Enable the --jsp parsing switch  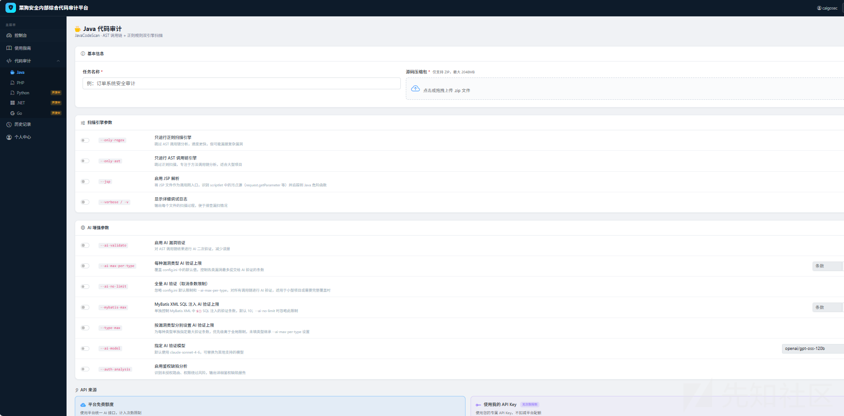(85, 181)
